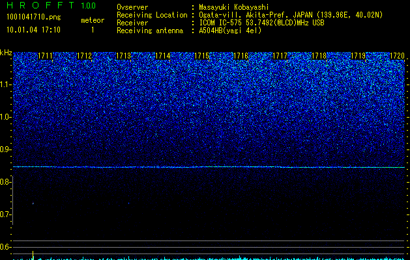Click the 0.9 kHz axis label
Image resolution: width=410 pixels, height=260 pixels.
click(x=5, y=149)
